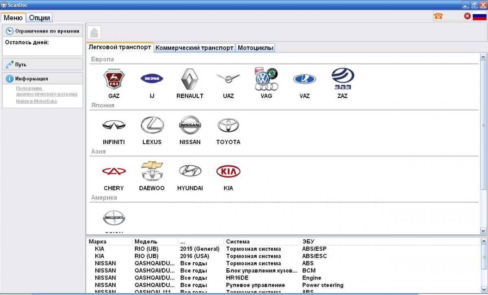Open Положение диагностического разъема link
488x295 pixels.
[46, 91]
